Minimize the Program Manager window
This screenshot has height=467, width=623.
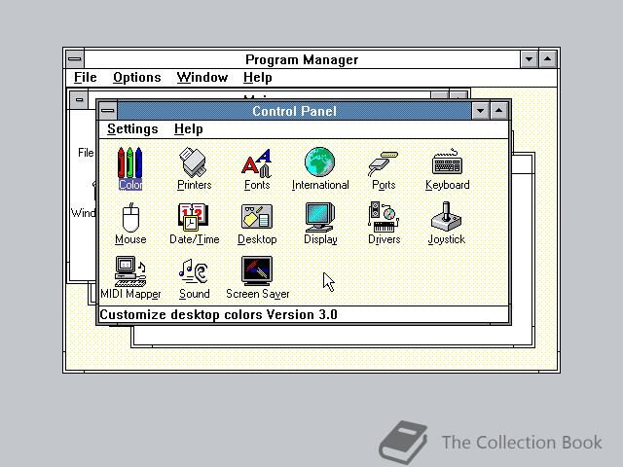pos(529,59)
